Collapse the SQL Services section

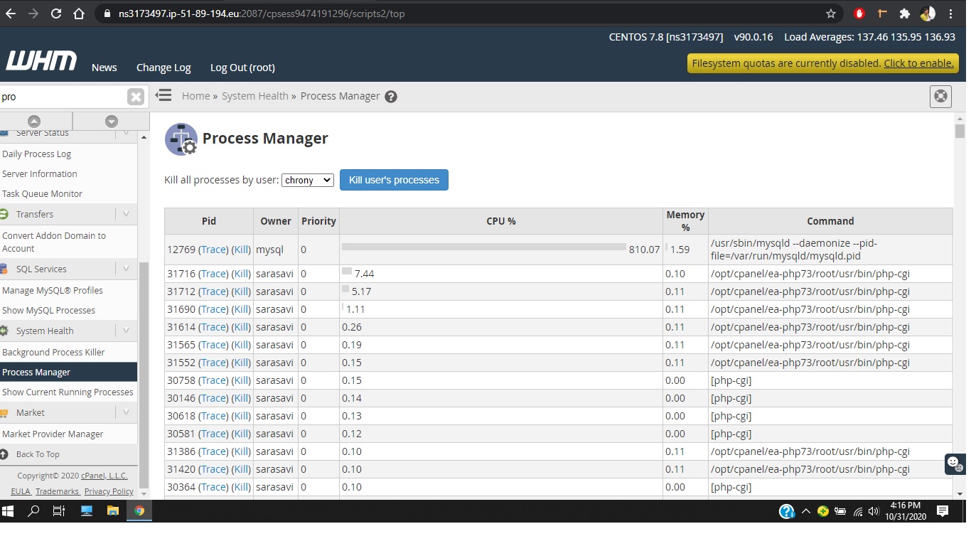pos(126,269)
